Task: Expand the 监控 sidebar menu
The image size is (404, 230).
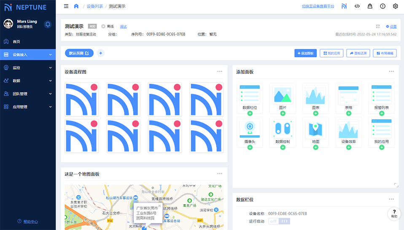Action: (28, 68)
